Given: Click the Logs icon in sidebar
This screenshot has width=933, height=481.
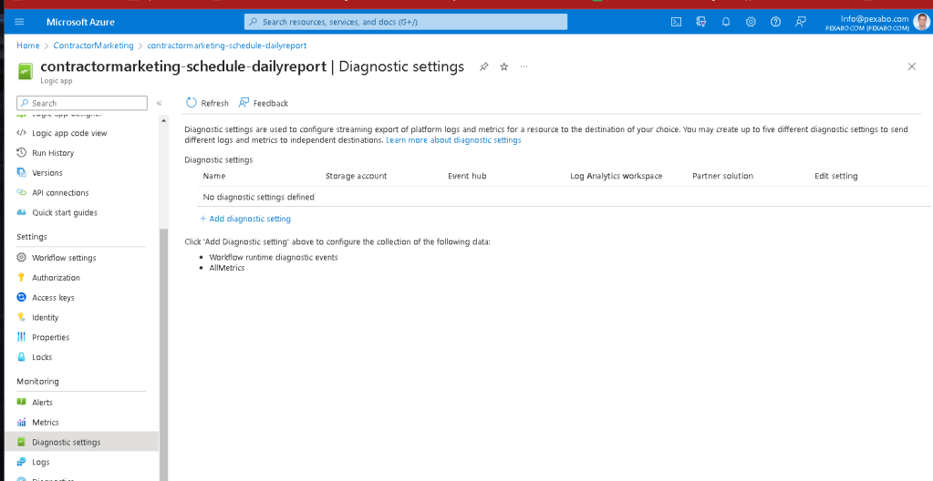Looking at the screenshot, I should pyautogui.click(x=21, y=462).
